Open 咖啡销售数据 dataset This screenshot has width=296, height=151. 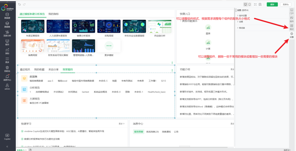pyautogui.click(x=36, y=81)
